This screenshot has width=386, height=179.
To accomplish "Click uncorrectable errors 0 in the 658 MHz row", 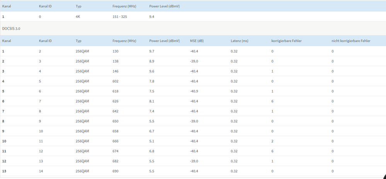I will tap(333, 131).
